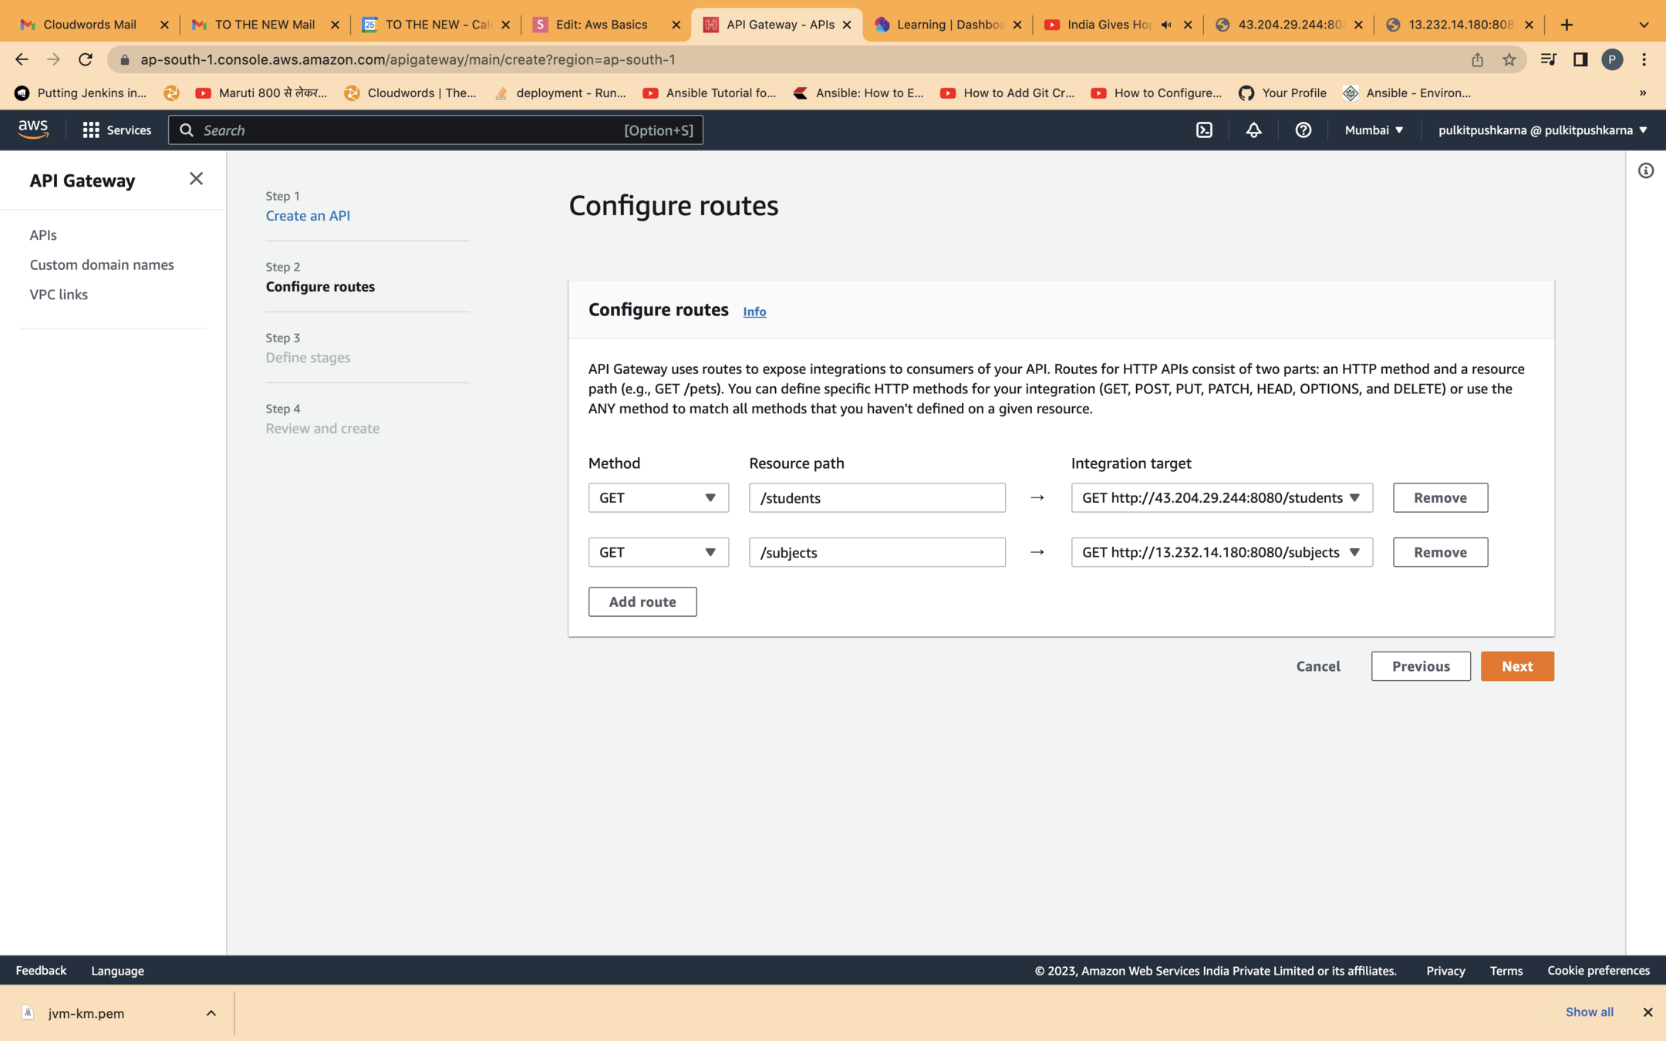Image resolution: width=1666 pixels, height=1041 pixels.
Task: Open AWS CloudShell icon in header
Action: 1204,130
